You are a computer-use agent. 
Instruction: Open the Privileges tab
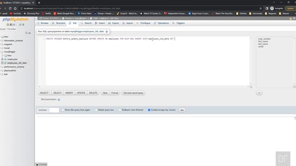click(x=143, y=23)
